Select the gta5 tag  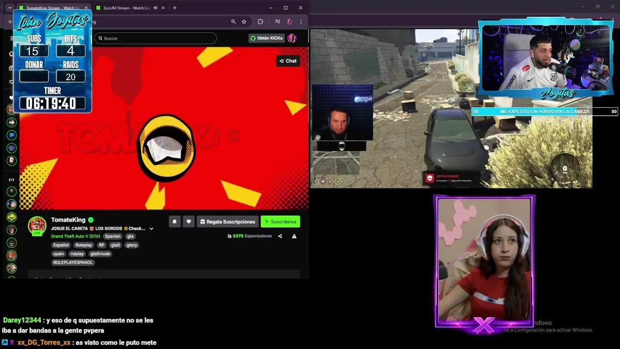point(115,245)
